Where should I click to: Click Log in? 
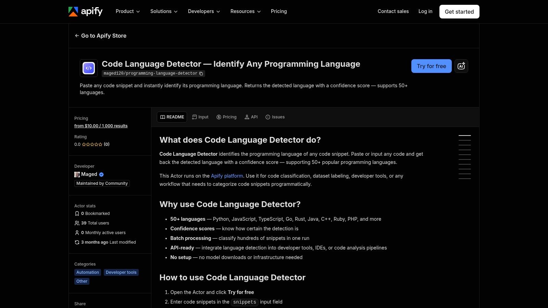(425, 11)
